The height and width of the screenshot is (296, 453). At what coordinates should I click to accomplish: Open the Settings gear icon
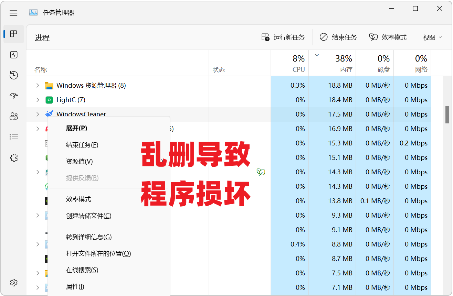(14, 283)
